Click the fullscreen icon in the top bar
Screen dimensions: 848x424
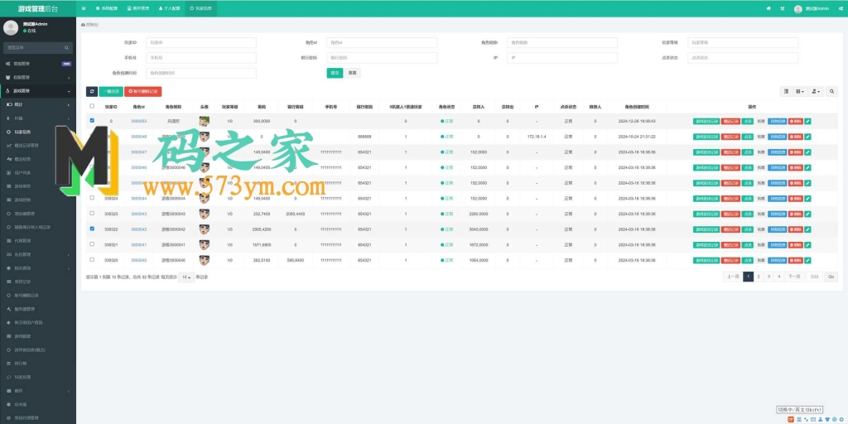click(782, 8)
